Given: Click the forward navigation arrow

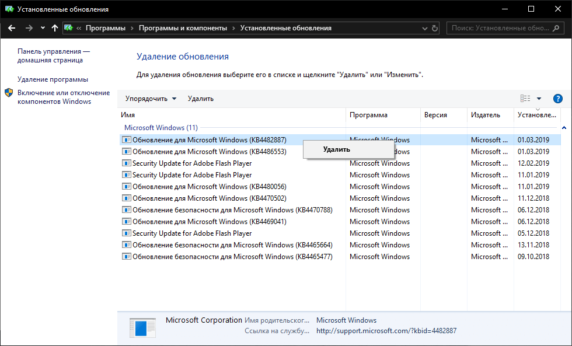Looking at the screenshot, I should pos(29,28).
